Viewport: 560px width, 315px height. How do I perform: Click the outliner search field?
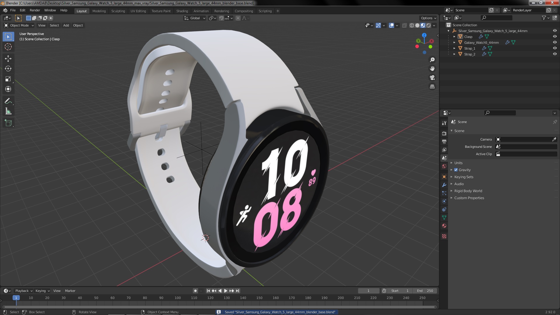(x=496, y=18)
